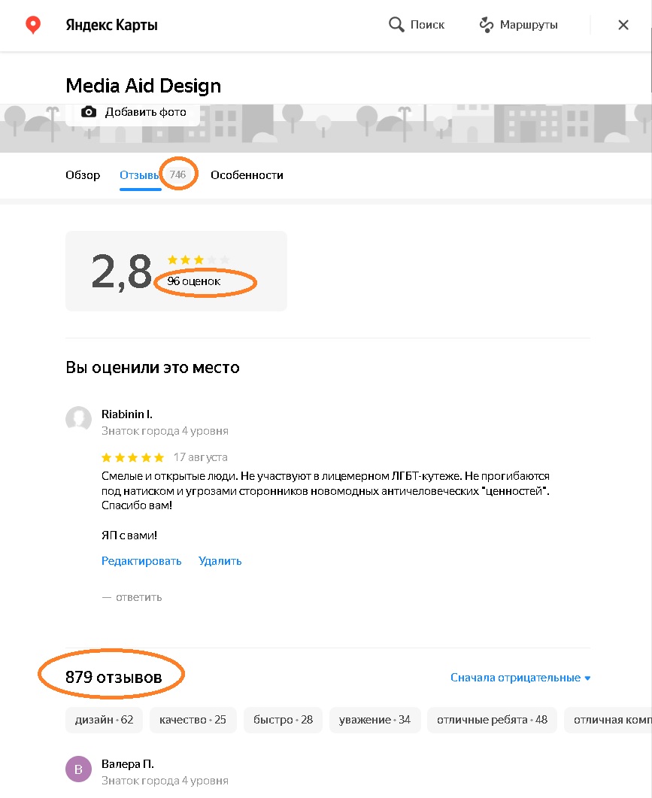Click Знаток города 4 уровня under Валера П.
Image resolution: width=652 pixels, height=798 pixels.
pos(165,781)
